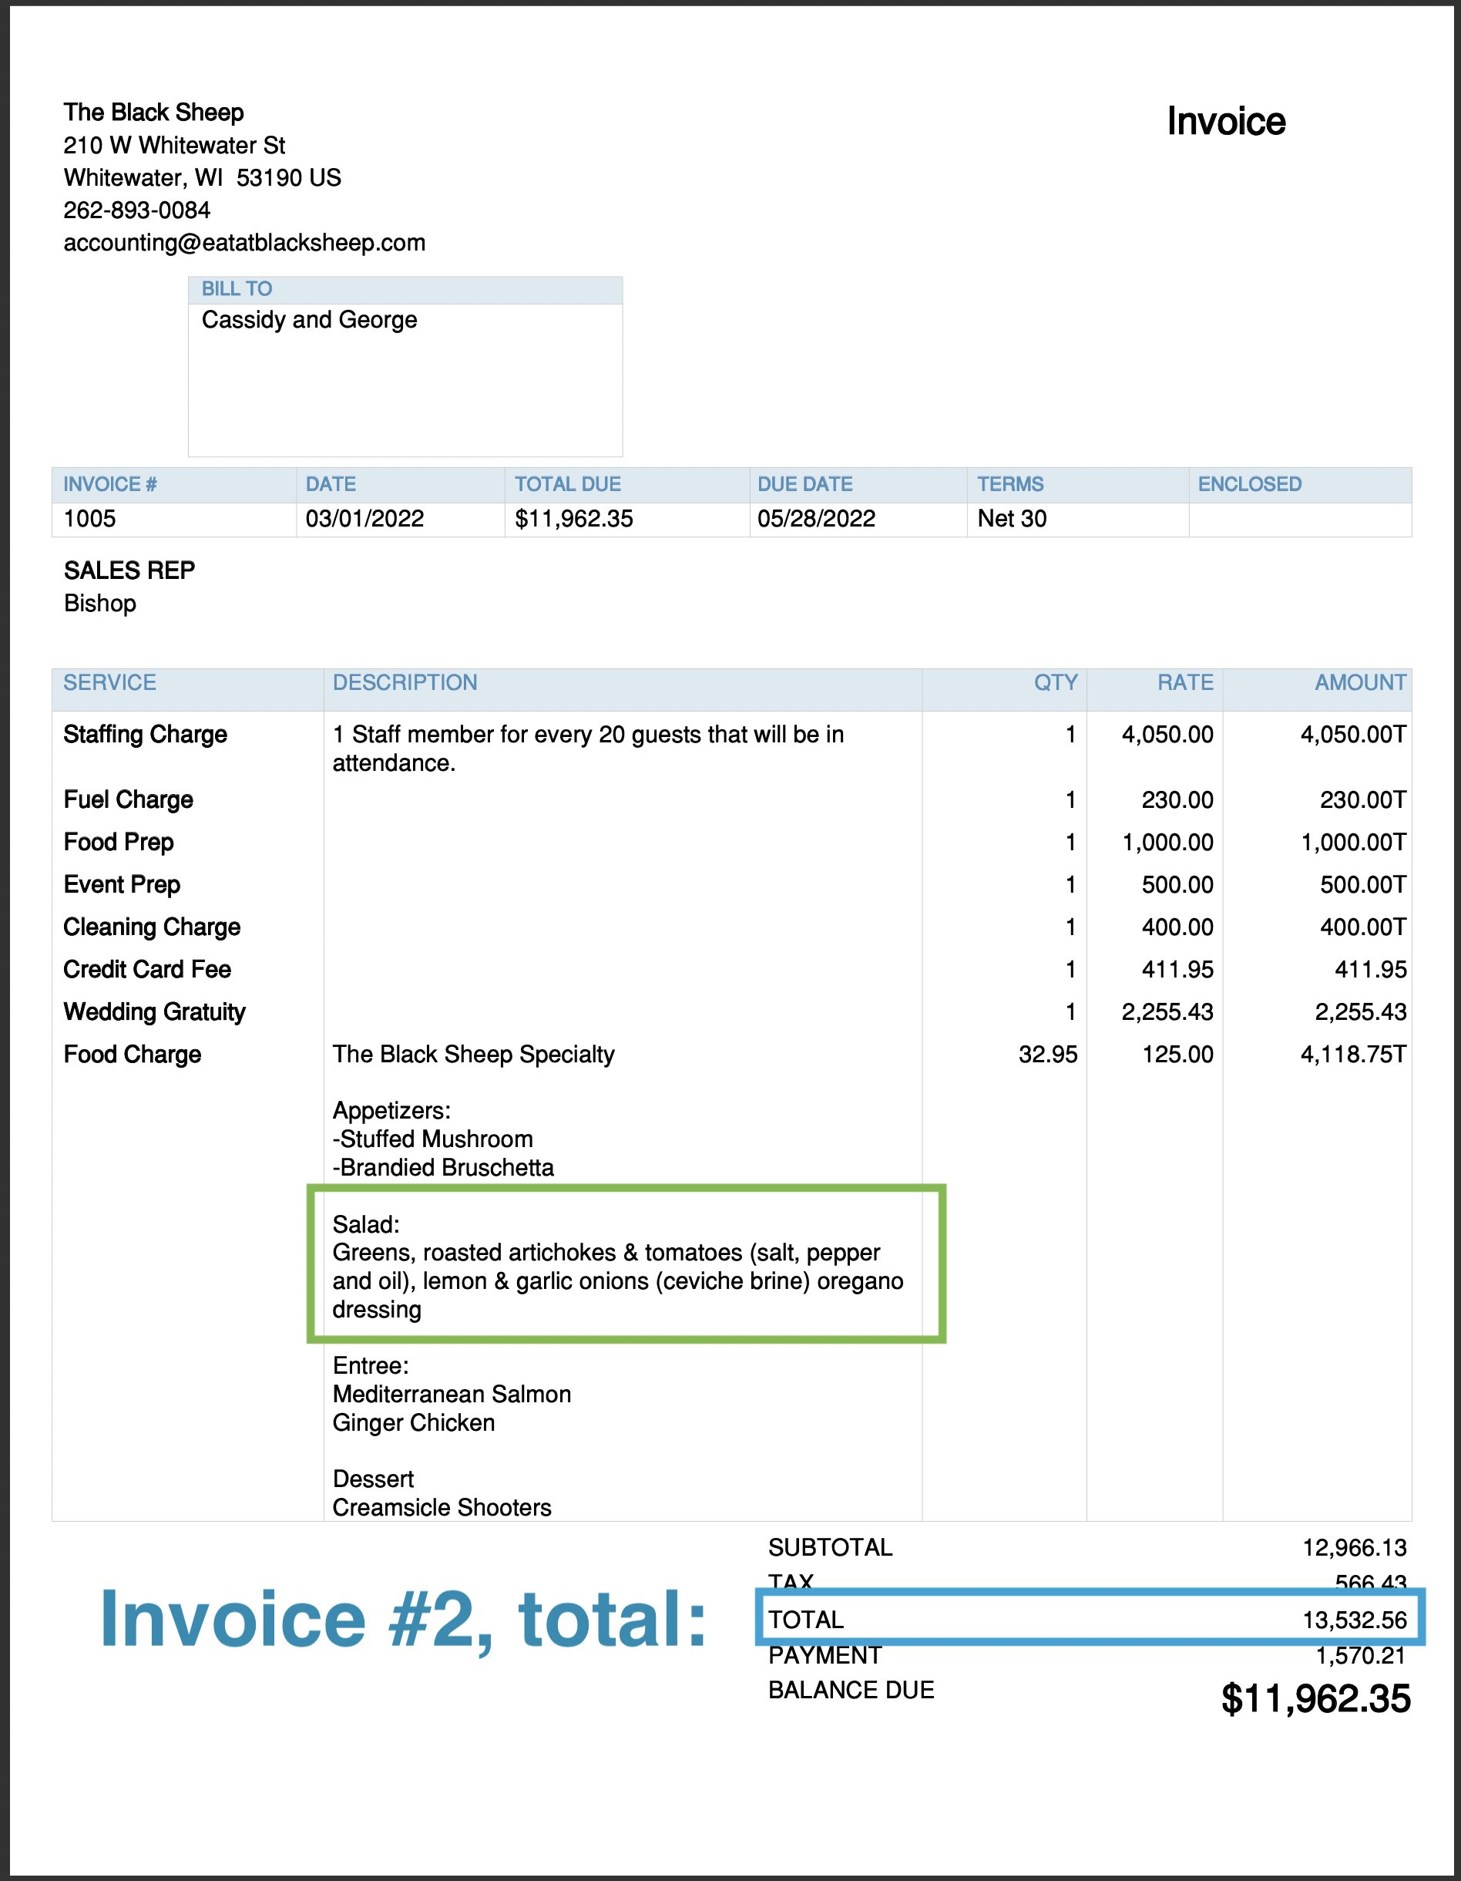Image resolution: width=1461 pixels, height=1881 pixels.
Task: Click the ENCLOSED column header
Action: coord(1249,484)
